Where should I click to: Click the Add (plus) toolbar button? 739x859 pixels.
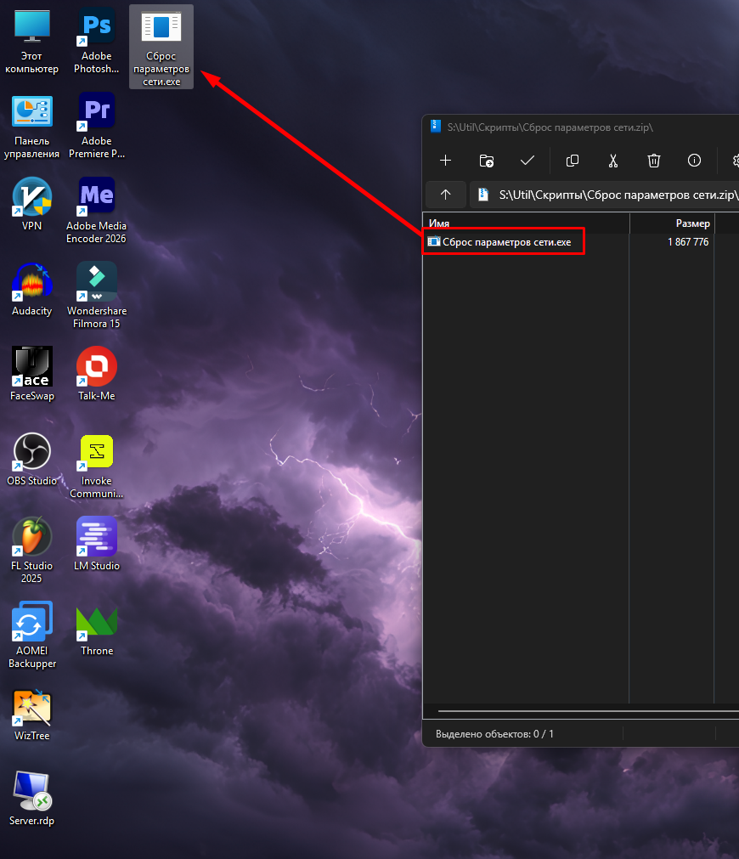click(x=445, y=161)
